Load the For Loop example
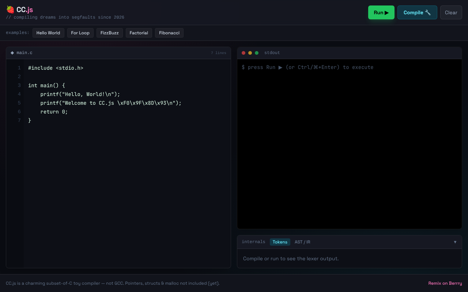The image size is (468, 292). (80, 33)
